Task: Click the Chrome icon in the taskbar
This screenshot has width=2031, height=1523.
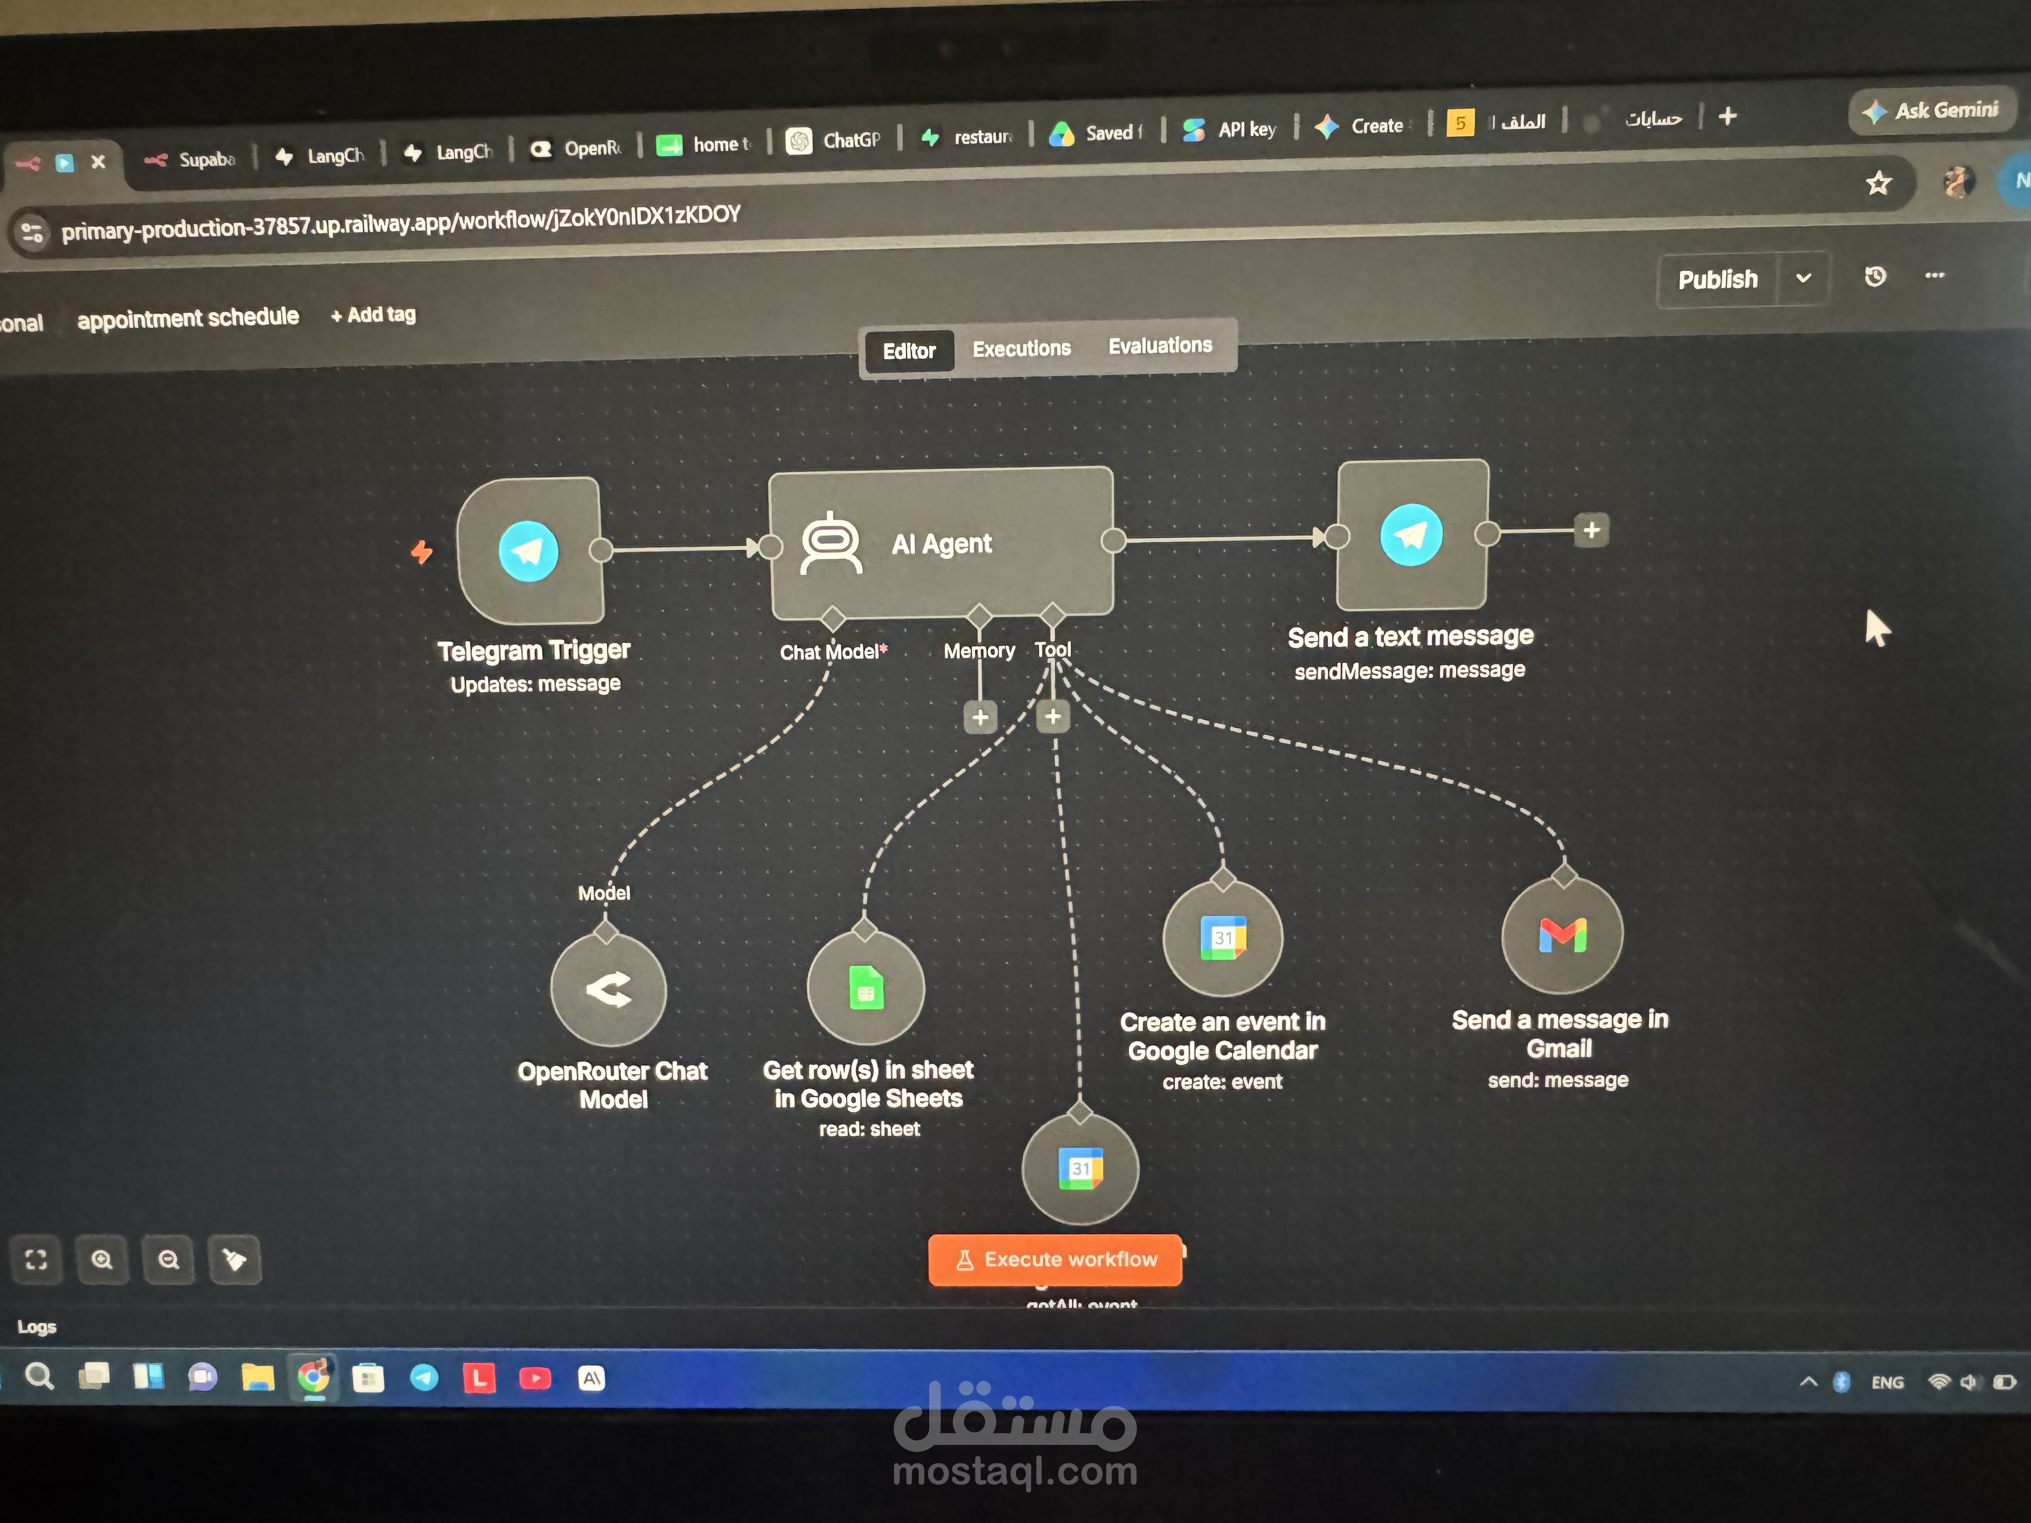Action: [314, 1377]
